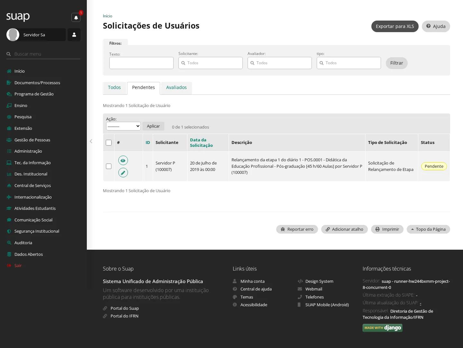Open the Avaliador filter dropdown
This screenshot has height=348, width=463.
coord(280,63)
